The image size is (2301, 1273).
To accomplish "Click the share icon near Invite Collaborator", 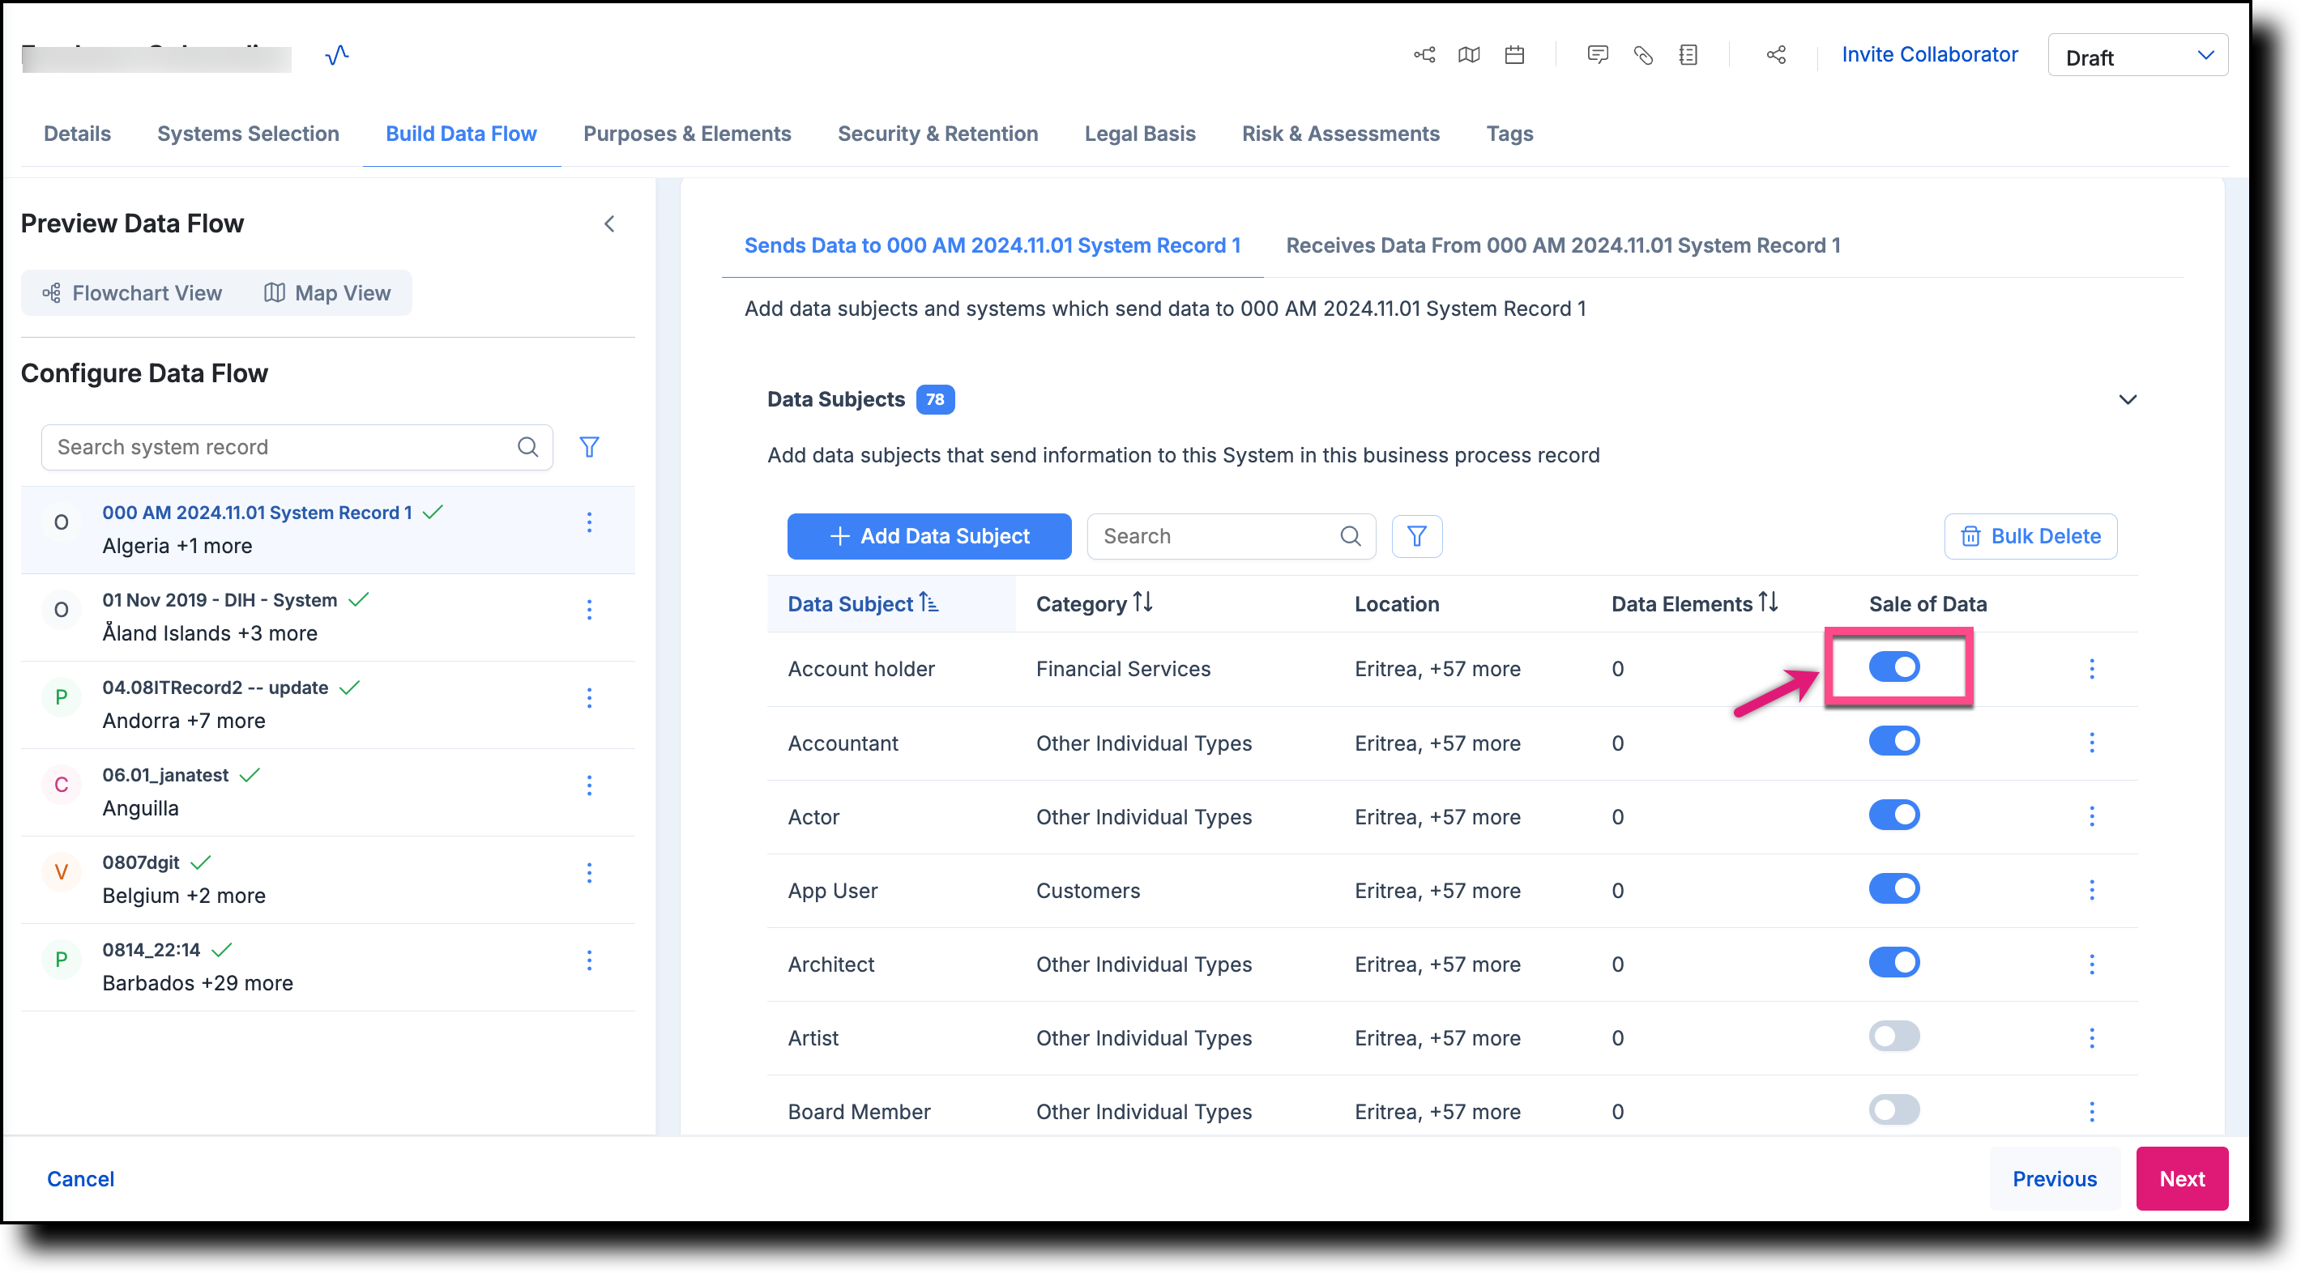I will [1776, 54].
